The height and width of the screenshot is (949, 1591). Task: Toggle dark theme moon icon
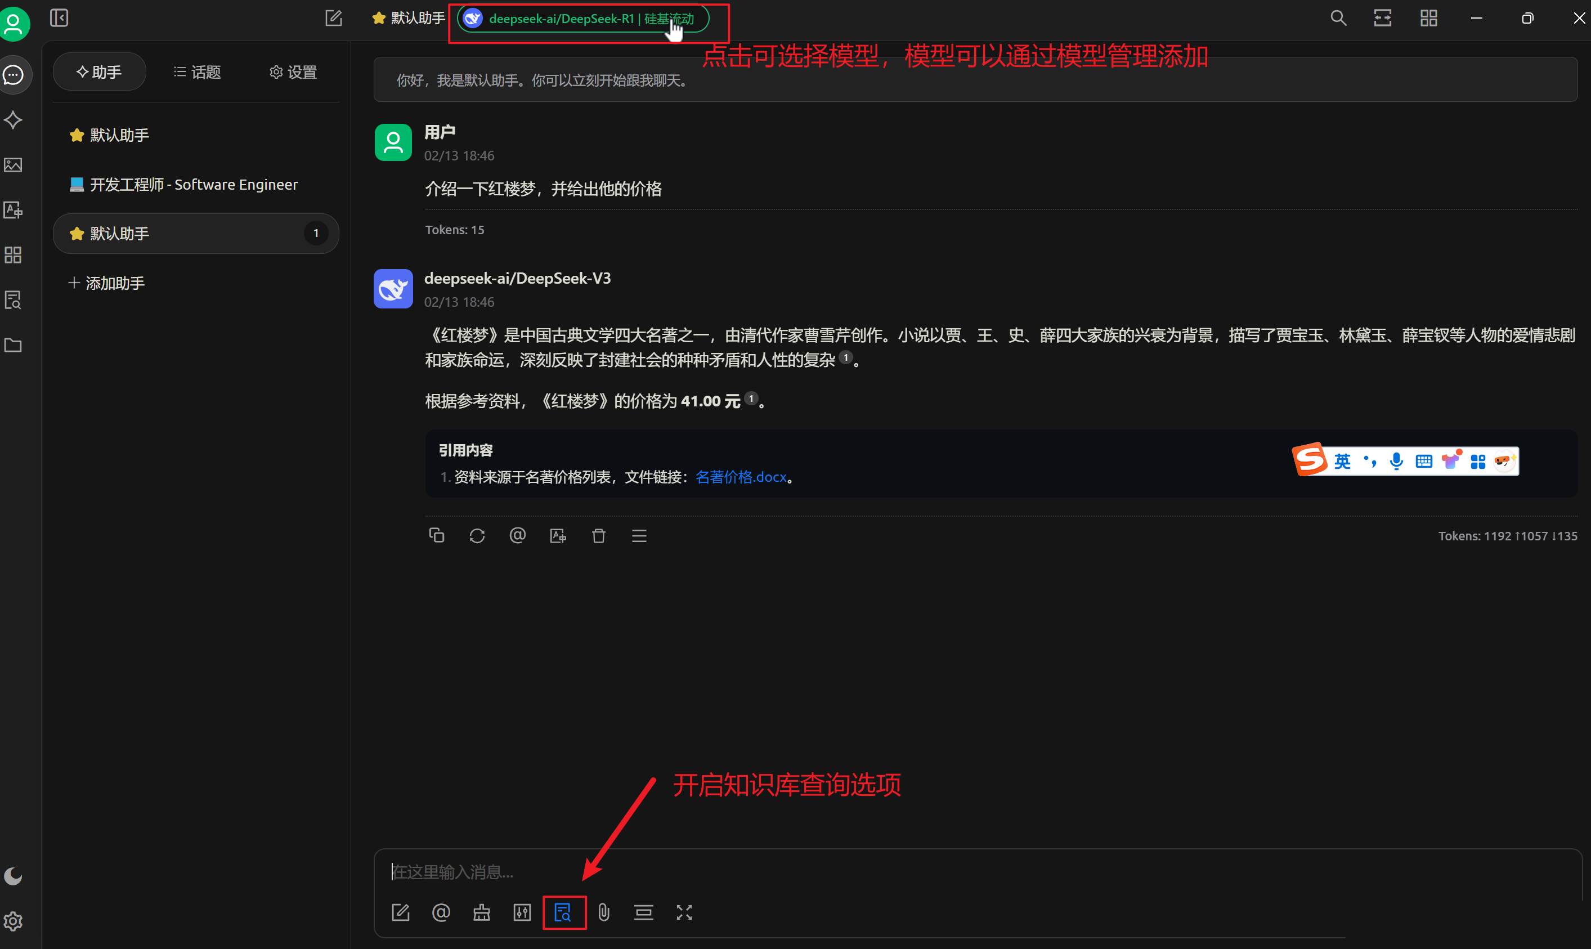point(14,876)
